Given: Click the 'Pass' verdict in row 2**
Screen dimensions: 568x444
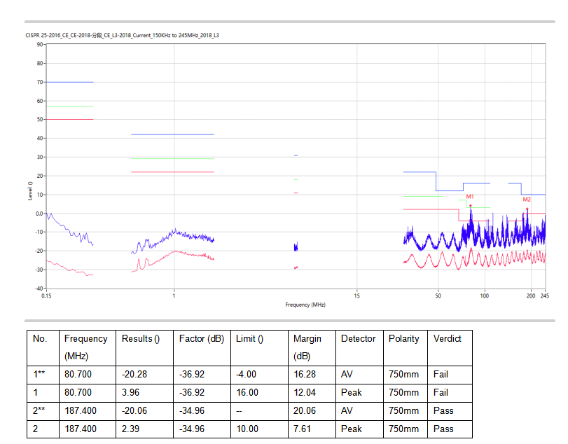Looking at the screenshot, I should point(443,410).
